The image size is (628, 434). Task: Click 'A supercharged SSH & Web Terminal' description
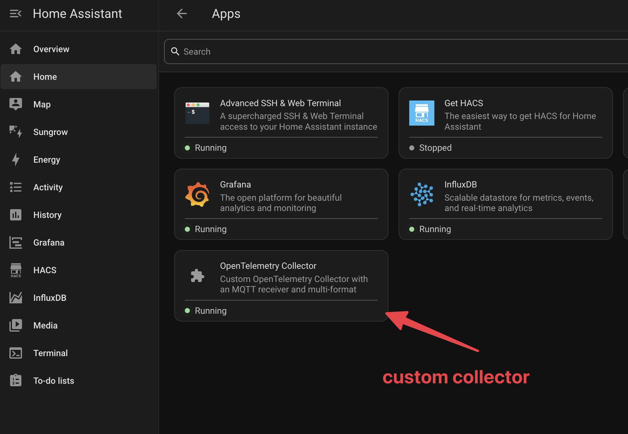click(x=299, y=121)
